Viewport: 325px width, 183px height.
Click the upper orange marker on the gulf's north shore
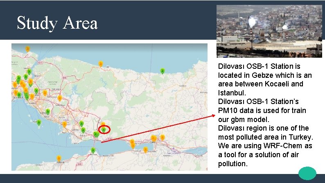point(132,142)
